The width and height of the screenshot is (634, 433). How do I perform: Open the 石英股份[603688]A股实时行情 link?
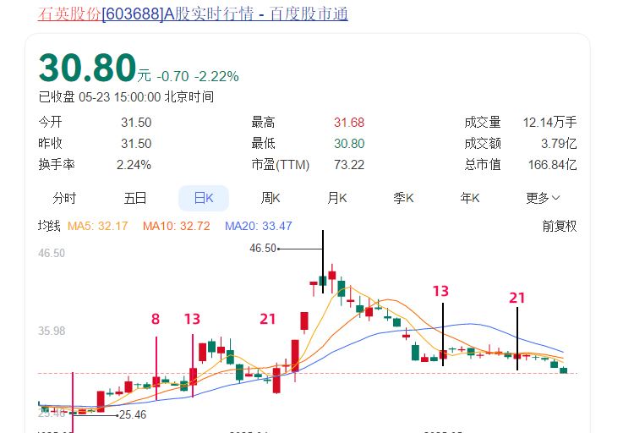pos(193,14)
